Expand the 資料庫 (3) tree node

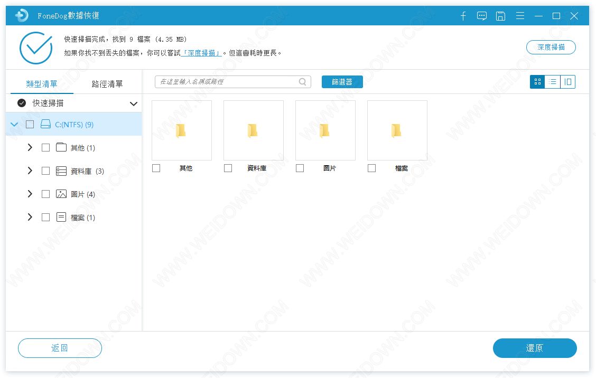coord(30,171)
